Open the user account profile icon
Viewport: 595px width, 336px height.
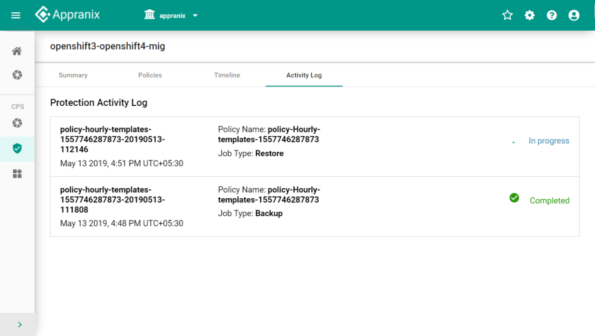pos(574,15)
